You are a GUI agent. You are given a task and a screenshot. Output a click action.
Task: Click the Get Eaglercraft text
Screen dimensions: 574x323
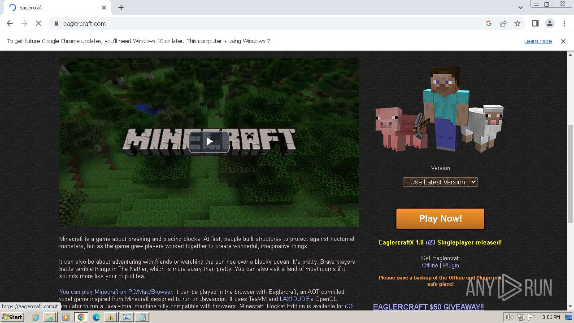[x=440, y=258]
